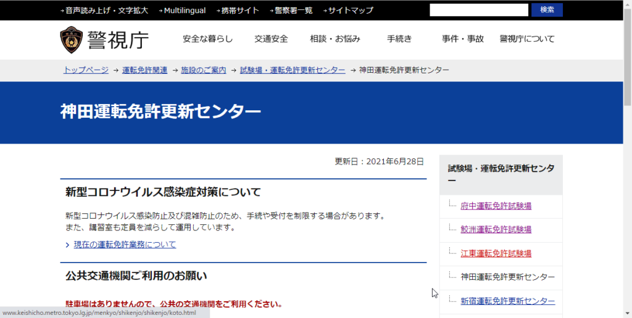Open 江東運転免許試験場 sidebar link
This screenshot has height=318, width=632.
click(496, 253)
